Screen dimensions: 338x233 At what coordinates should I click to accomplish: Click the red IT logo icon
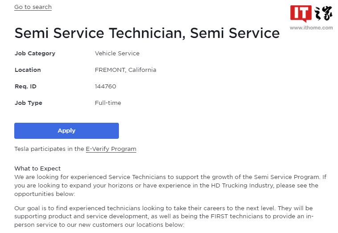click(301, 13)
